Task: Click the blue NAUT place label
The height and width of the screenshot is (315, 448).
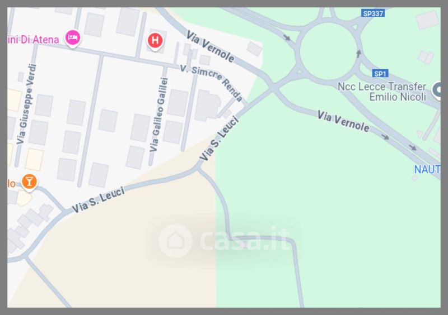Action: pos(427,170)
